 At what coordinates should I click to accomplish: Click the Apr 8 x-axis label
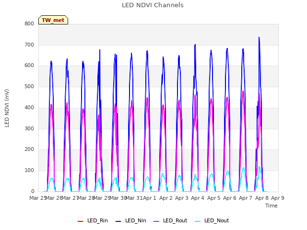(x=262, y=198)
